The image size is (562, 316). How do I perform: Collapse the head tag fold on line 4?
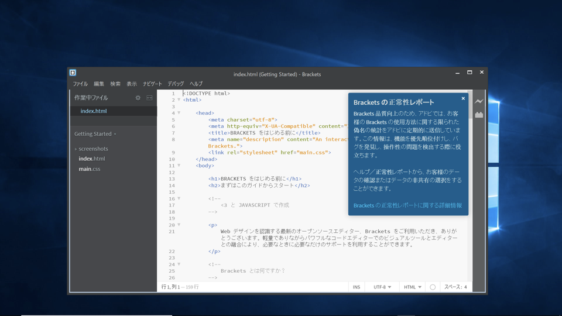[179, 113]
